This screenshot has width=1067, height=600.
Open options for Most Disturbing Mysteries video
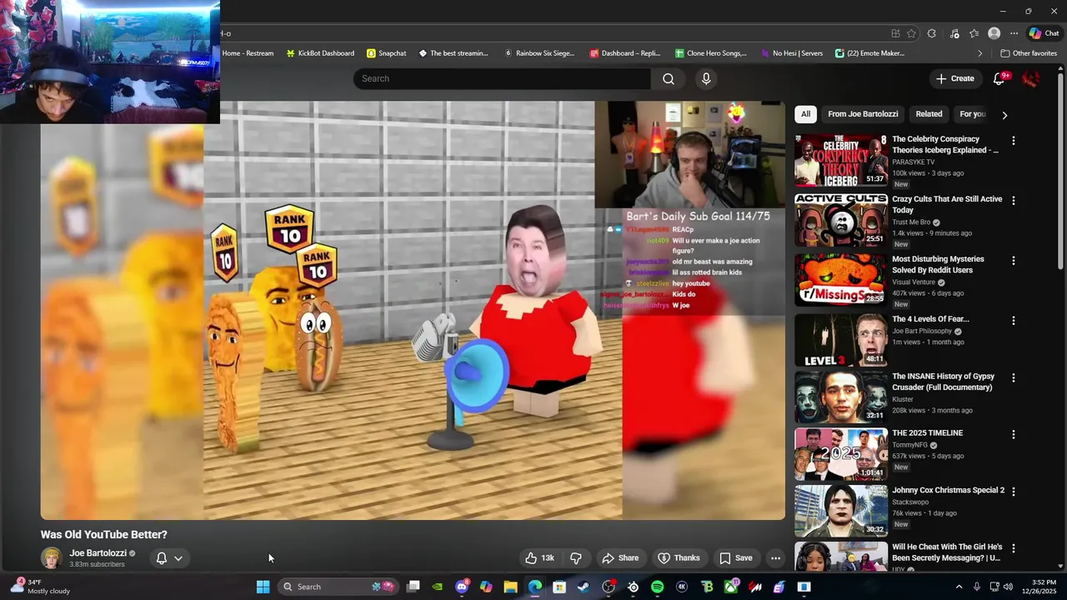point(1014,261)
